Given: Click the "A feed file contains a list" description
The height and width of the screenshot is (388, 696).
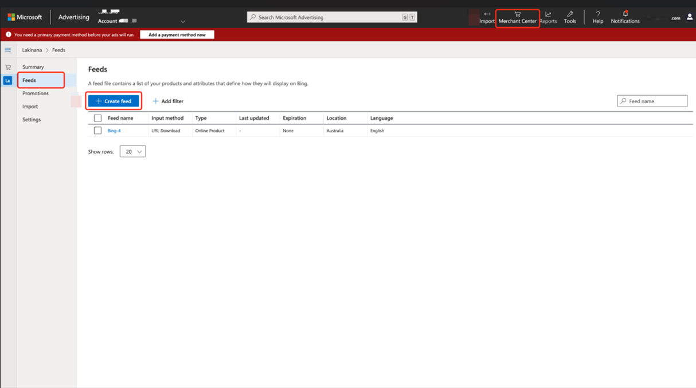Looking at the screenshot, I should pos(198,84).
